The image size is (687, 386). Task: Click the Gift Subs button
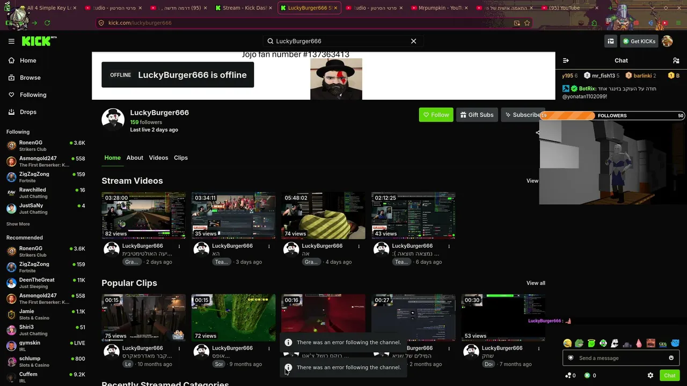point(476,115)
